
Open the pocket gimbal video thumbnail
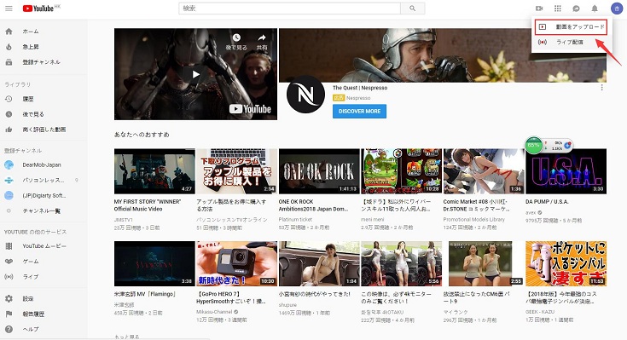point(566,263)
